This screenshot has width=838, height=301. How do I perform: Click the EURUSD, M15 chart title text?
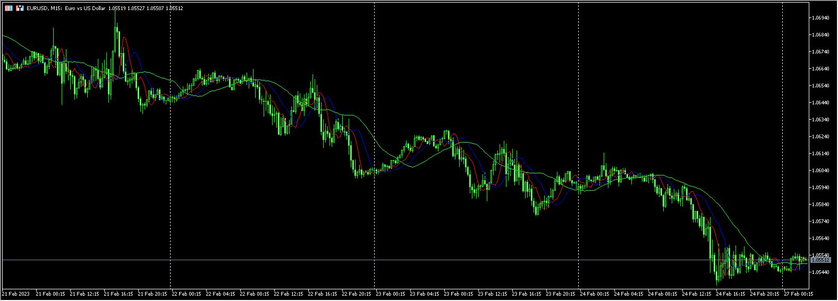tap(44, 8)
